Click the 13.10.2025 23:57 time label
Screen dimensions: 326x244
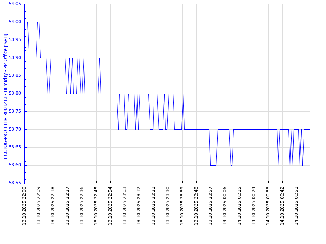coord(211,206)
